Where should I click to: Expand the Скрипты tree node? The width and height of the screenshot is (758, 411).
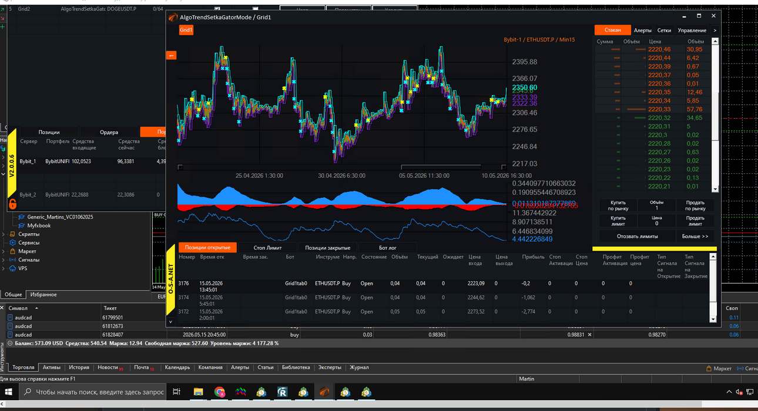pyautogui.click(x=4, y=234)
